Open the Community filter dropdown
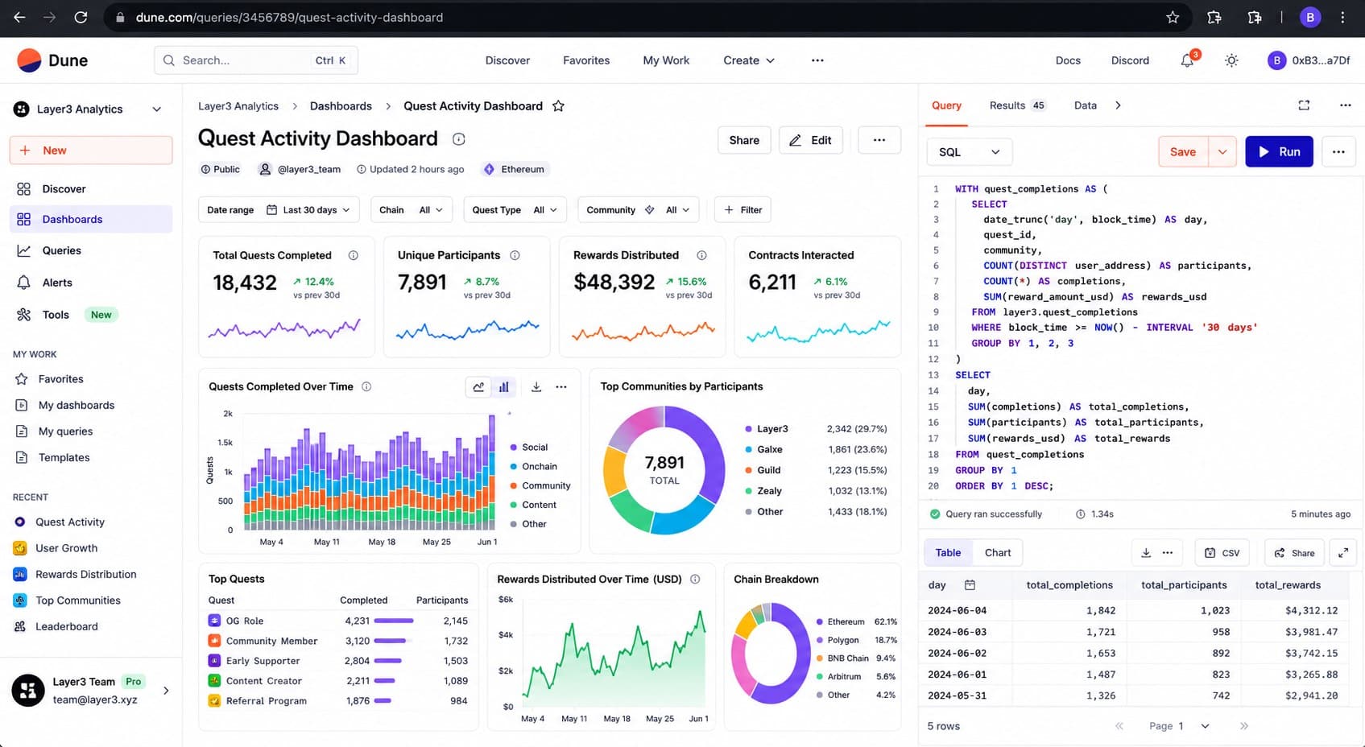Viewport: 1365px width, 747px height. pos(638,210)
